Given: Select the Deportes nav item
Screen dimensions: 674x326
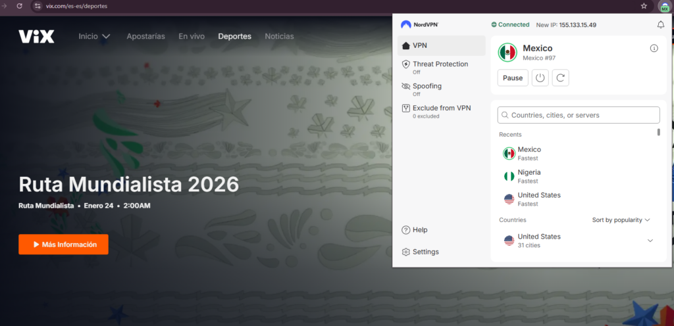Looking at the screenshot, I should coord(235,36).
